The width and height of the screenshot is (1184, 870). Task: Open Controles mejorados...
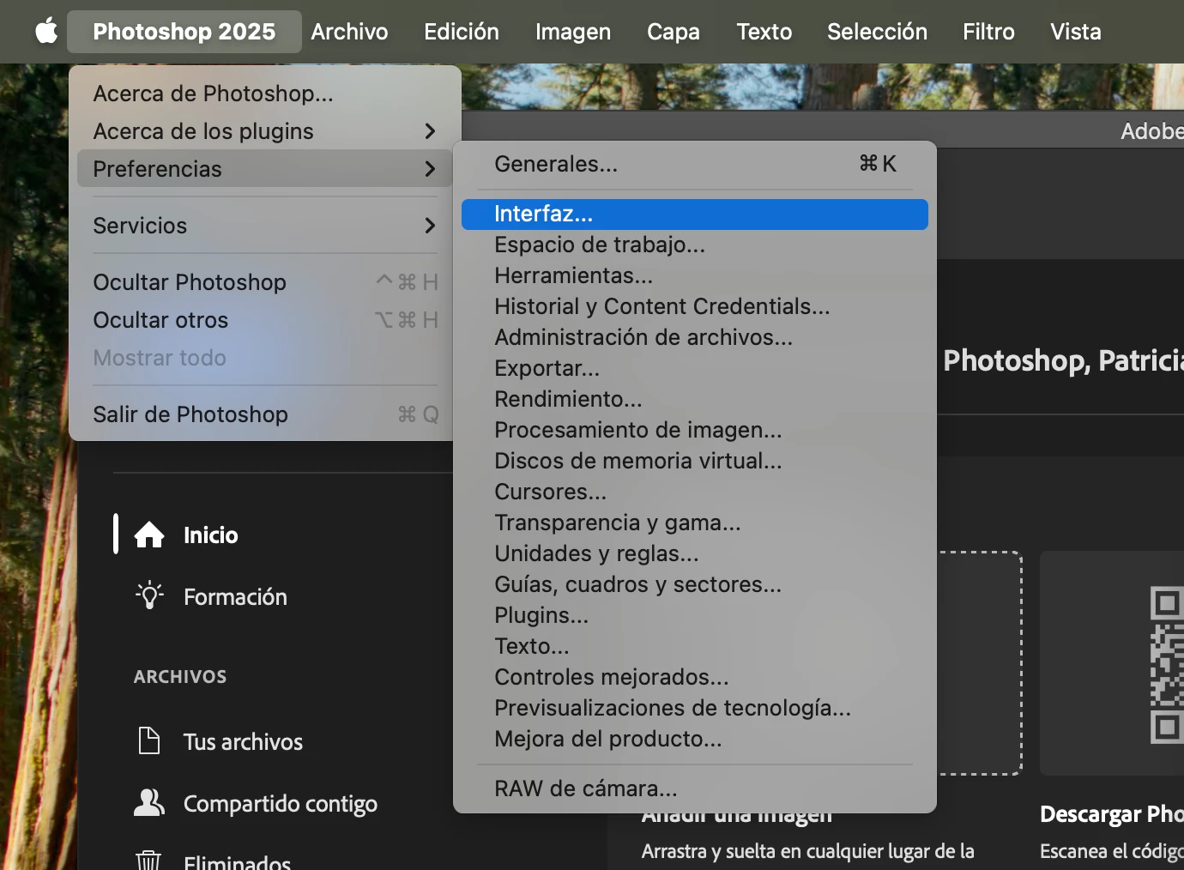click(695, 677)
